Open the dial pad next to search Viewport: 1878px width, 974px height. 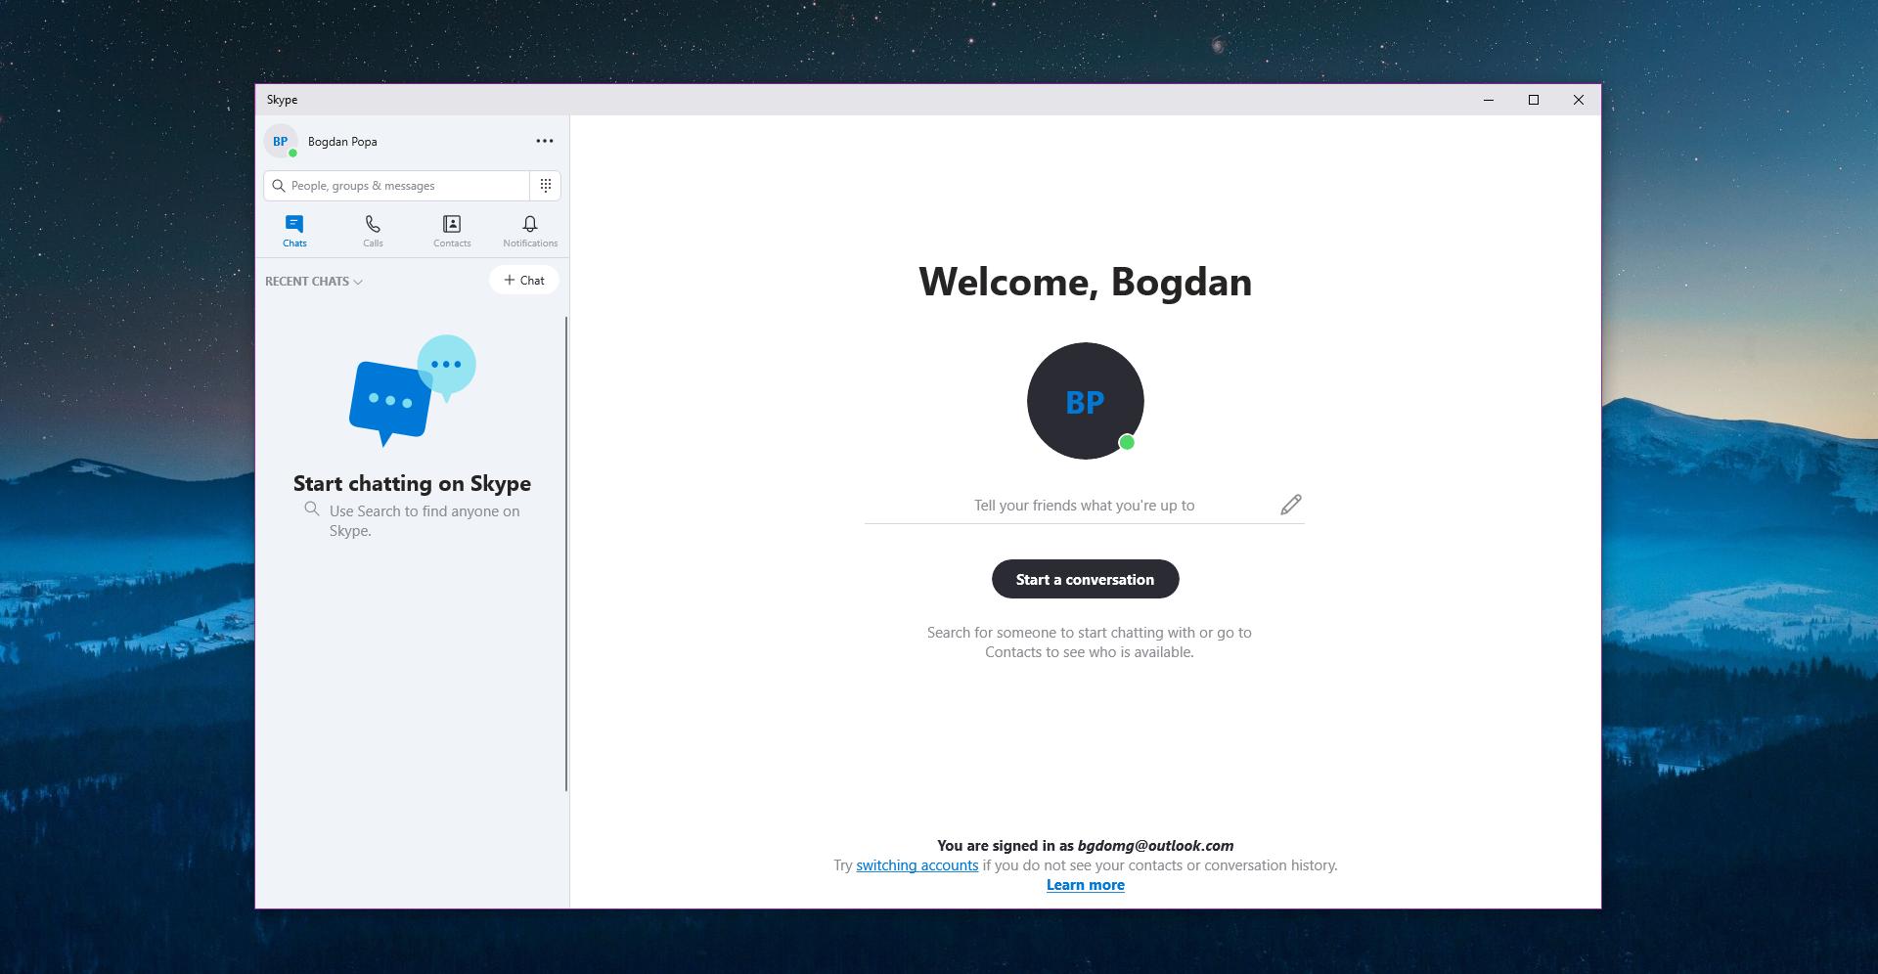click(545, 185)
